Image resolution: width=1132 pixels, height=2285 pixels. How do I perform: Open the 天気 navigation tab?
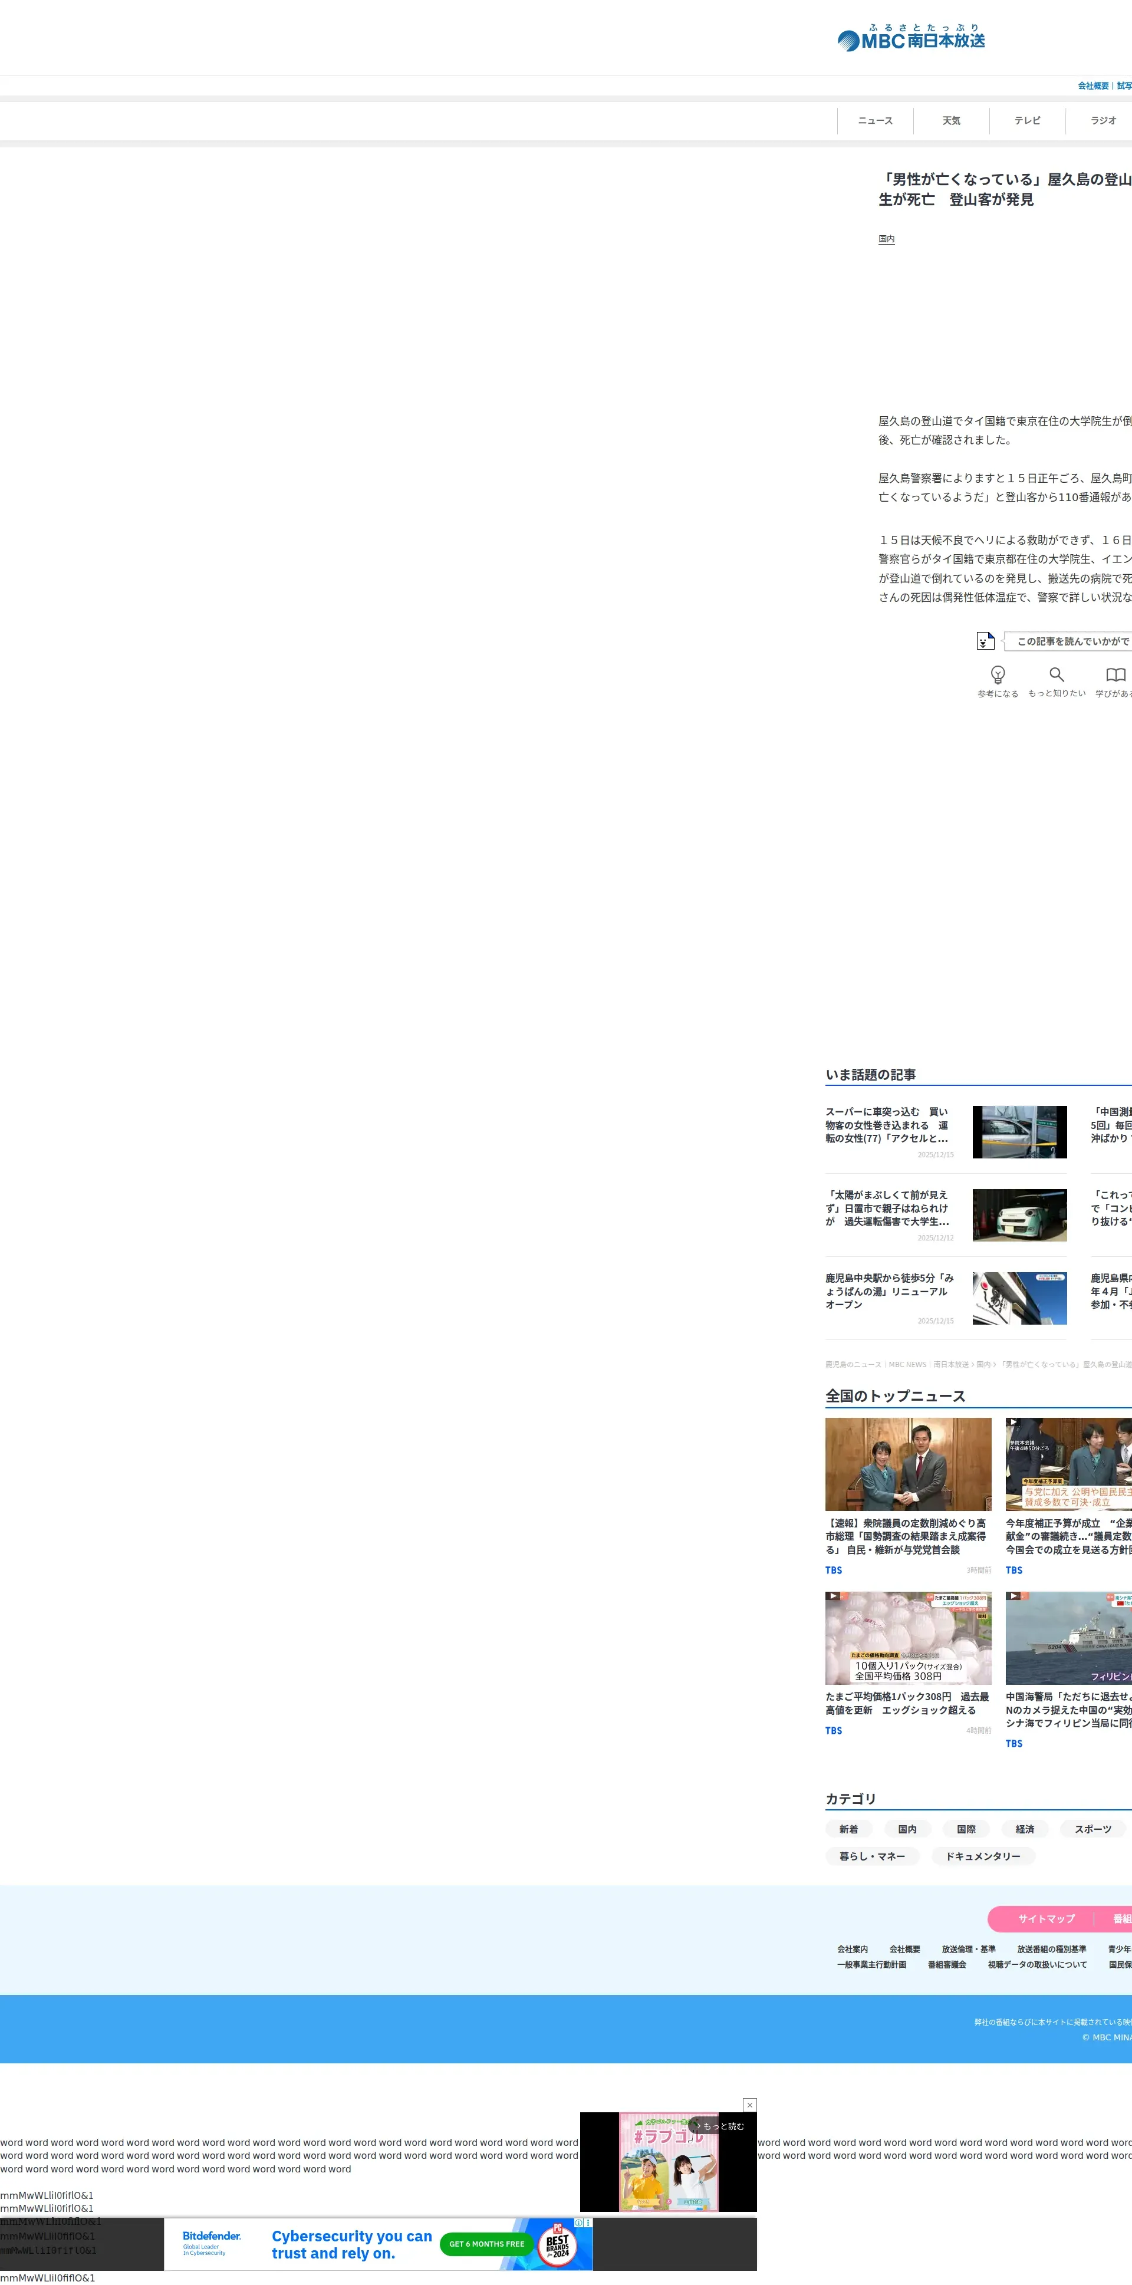(951, 121)
